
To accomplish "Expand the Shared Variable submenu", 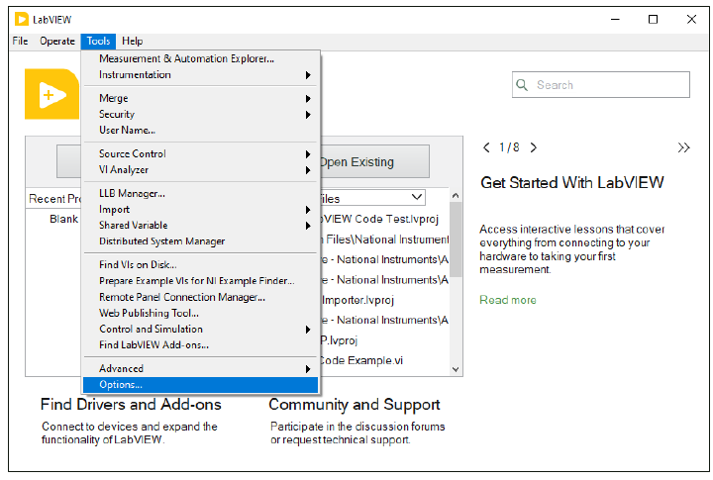I will (x=200, y=226).
